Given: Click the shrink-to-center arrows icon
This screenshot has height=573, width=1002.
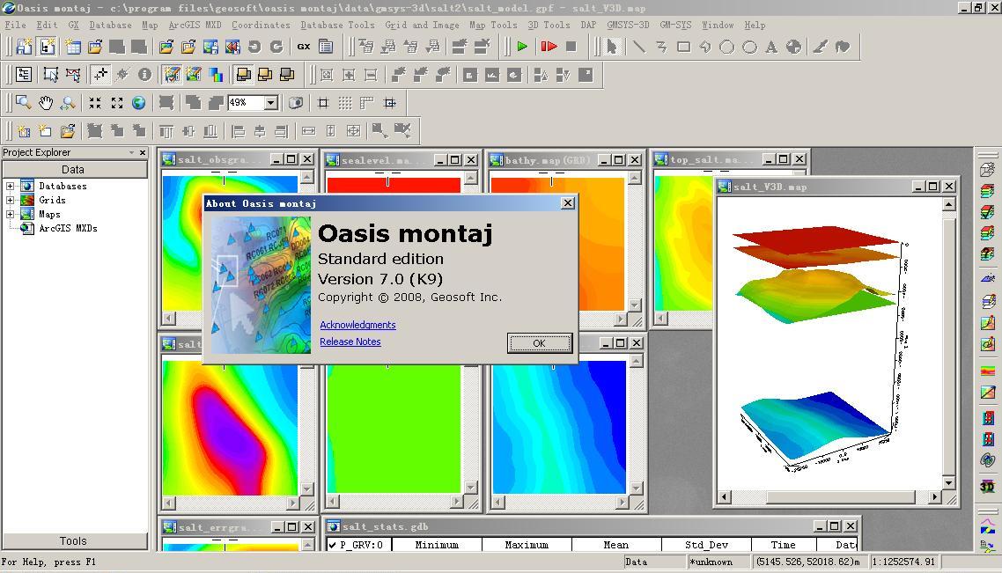Looking at the screenshot, I should click(95, 102).
